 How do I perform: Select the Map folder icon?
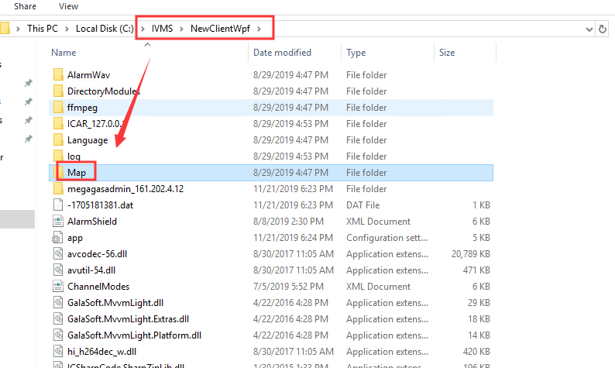58,173
